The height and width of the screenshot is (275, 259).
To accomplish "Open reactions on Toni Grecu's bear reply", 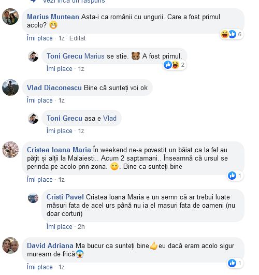I will [x=174, y=65].
